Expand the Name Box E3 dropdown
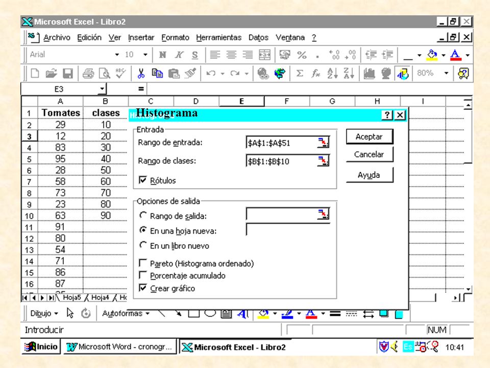Viewport: 490px width, 368px height. point(102,89)
